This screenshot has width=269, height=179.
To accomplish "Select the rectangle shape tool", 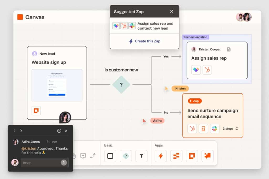I will (110, 156).
